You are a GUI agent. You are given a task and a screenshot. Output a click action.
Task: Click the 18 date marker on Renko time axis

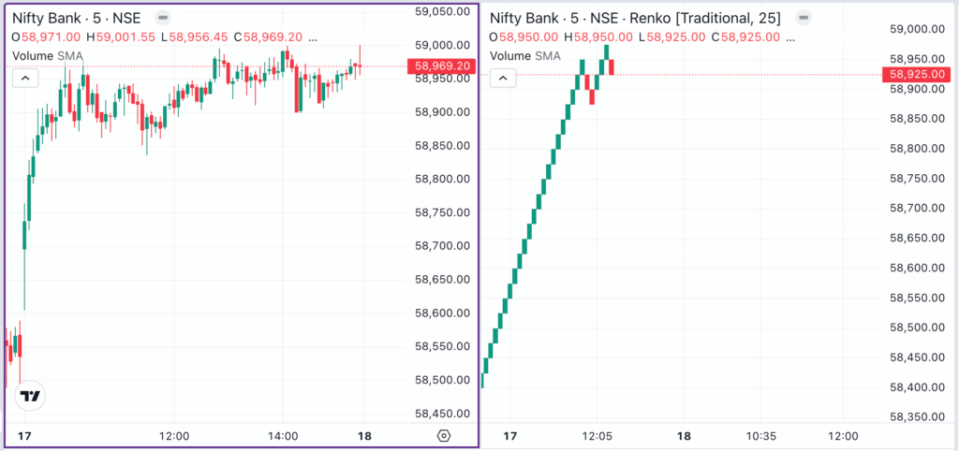tap(685, 436)
